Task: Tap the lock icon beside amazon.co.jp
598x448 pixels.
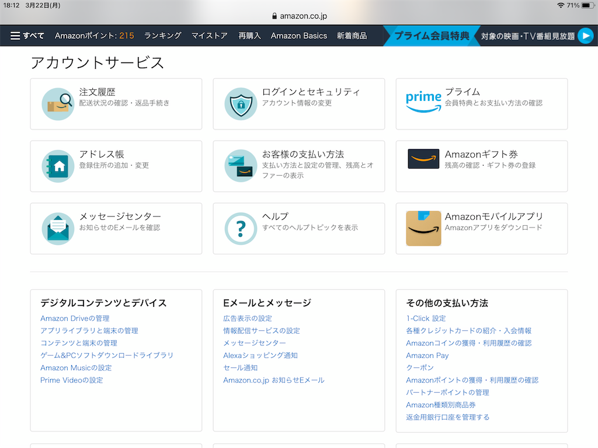Action: (274, 16)
